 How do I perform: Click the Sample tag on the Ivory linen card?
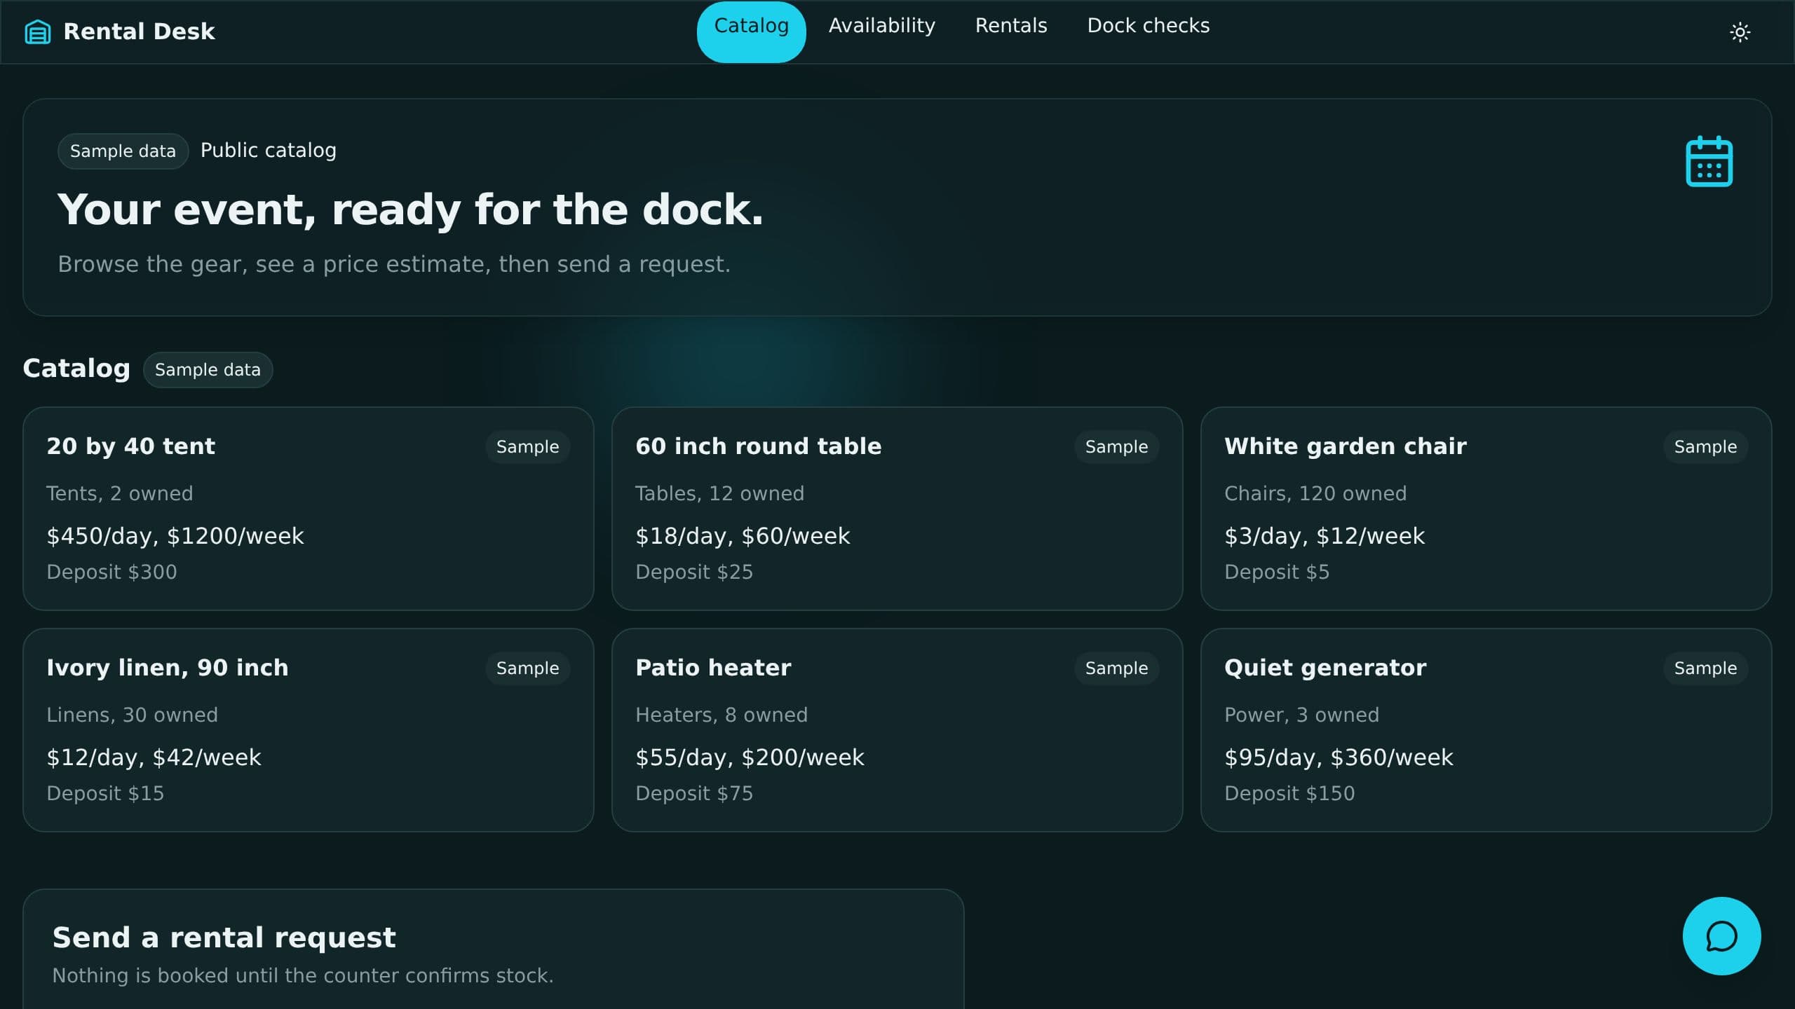pos(527,668)
